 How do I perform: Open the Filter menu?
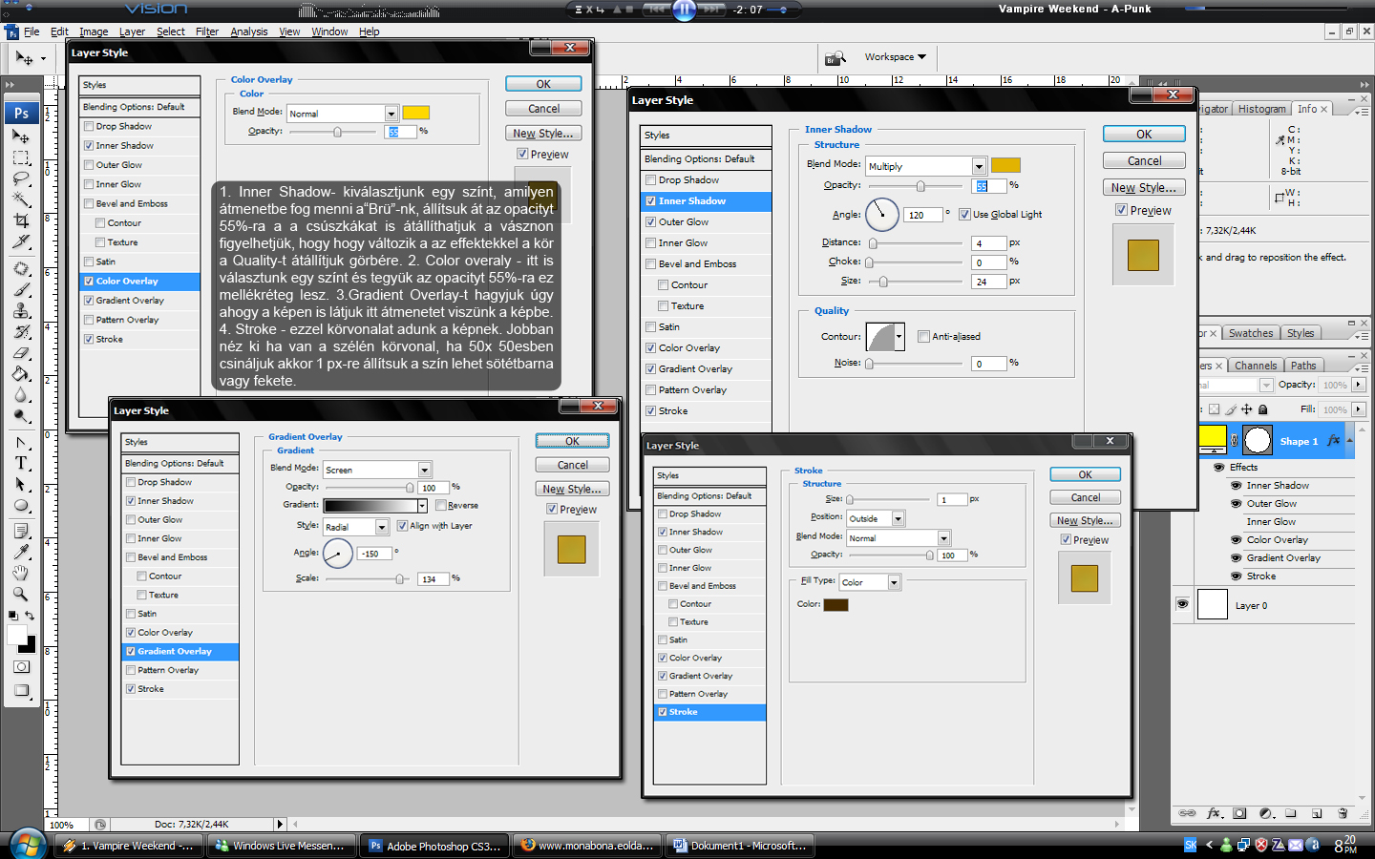coord(207,31)
